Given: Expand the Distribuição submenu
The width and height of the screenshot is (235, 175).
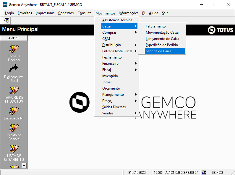Looking at the screenshot, I should pyautogui.click(x=119, y=45).
